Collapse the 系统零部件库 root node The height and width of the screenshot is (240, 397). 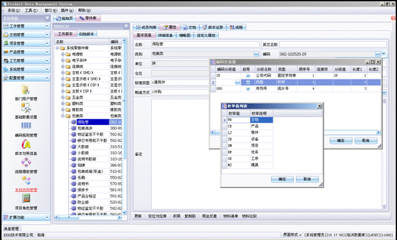pos(58,48)
